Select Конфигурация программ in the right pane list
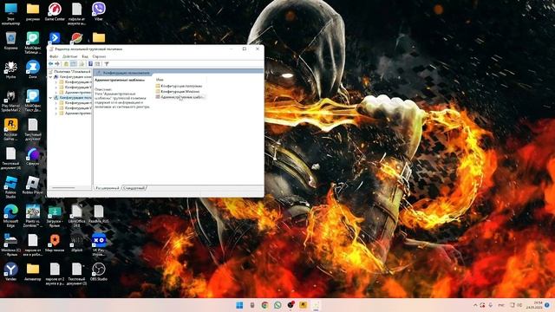 [x=179, y=86]
